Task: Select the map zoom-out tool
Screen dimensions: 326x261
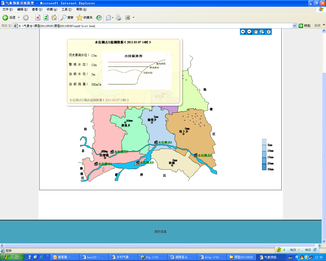Action: [250, 32]
